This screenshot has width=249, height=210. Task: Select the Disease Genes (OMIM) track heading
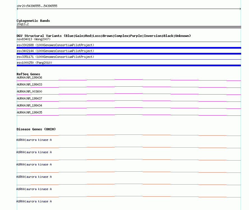36,129
